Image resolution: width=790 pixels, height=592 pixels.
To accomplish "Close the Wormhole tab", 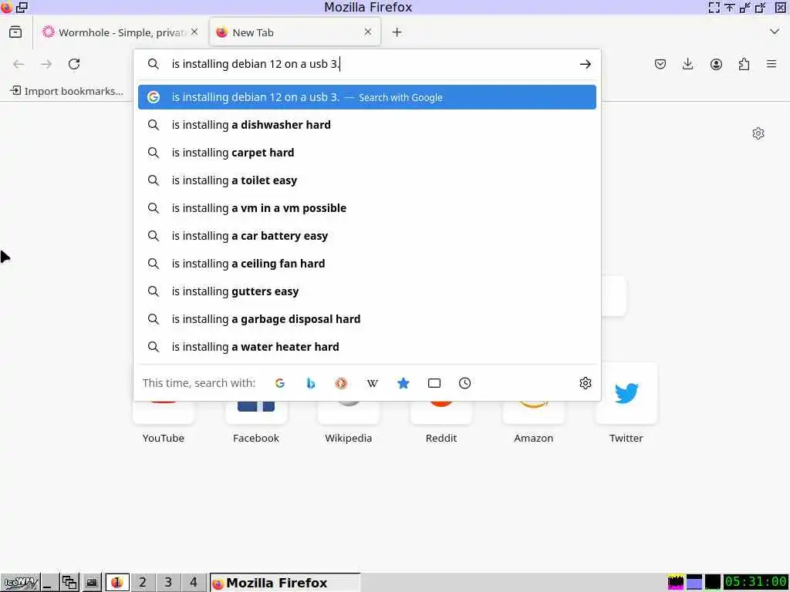I will tap(194, 32).
